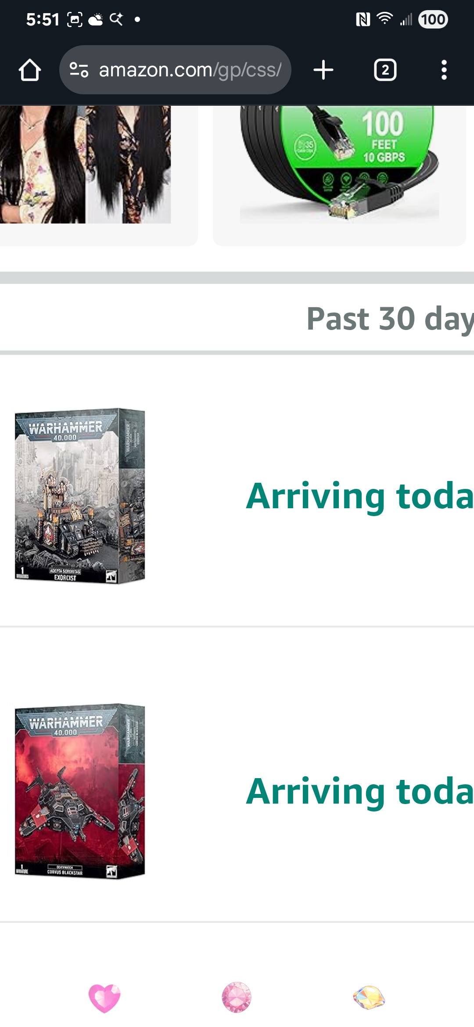This screenshot has height=1027, width=474.
Task: Tap the round pink diamond gem icon
Action: click(237, 997)
